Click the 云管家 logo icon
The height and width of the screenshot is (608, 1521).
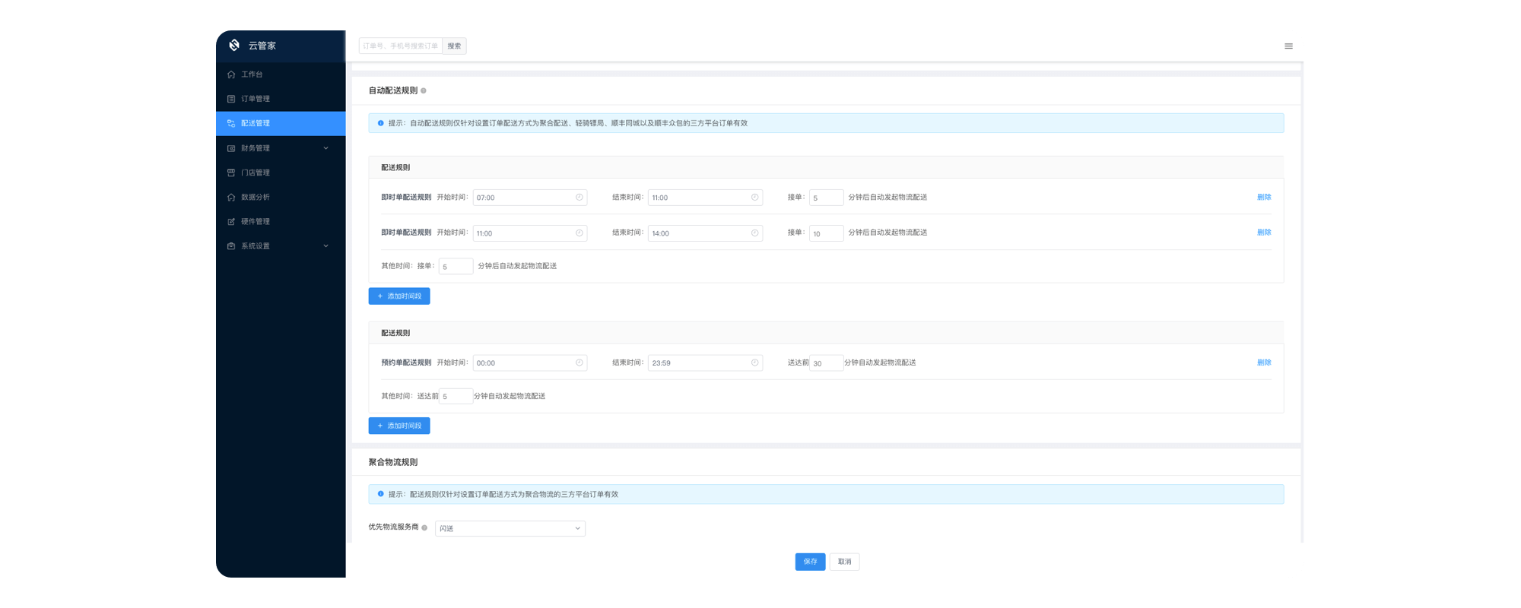pyautogui.click(x=234, y=46)
